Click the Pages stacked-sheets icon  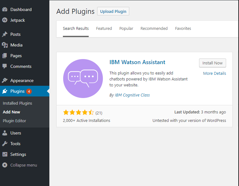[5, 56]
